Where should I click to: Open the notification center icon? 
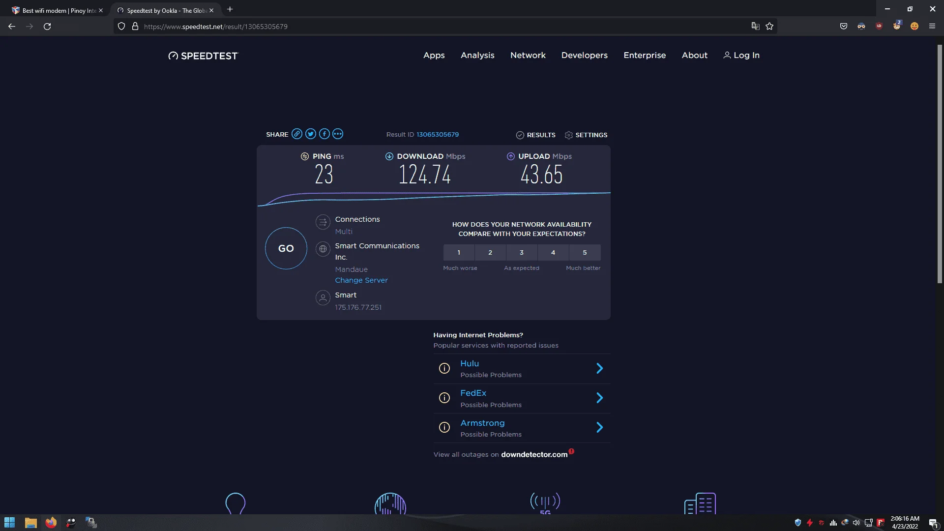point(933,523)
